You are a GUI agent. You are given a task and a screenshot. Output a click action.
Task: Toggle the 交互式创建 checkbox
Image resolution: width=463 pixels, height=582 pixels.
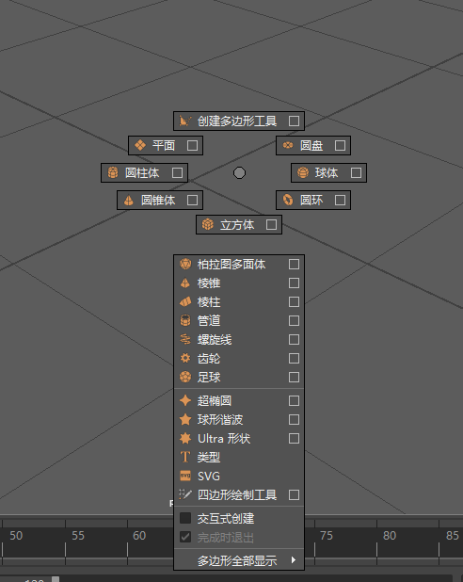pyautogui.click(x=185, y=518)
